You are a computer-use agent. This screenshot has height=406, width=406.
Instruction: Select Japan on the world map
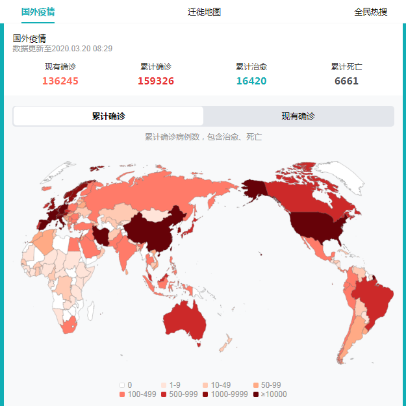190,229
